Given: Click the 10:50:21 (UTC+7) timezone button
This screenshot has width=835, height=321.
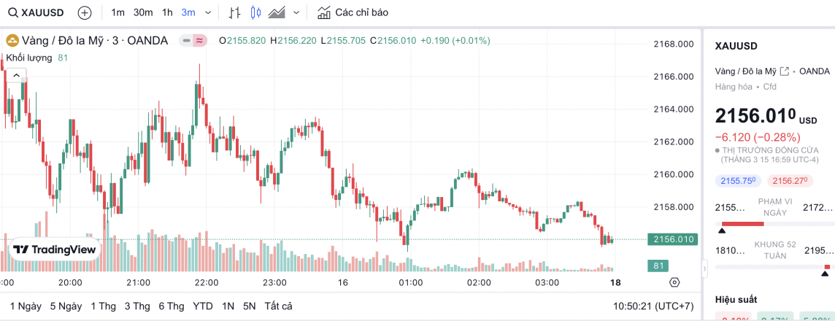Looking at the screenshot, I should coord(653,306).
